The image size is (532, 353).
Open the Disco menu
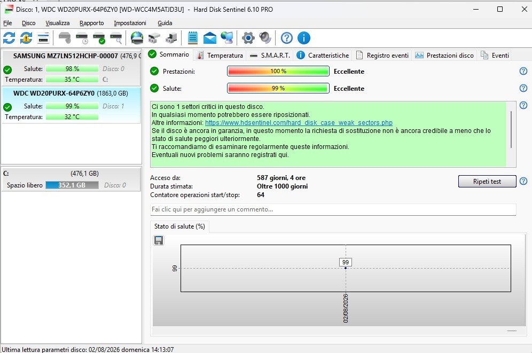click(28, 23)
